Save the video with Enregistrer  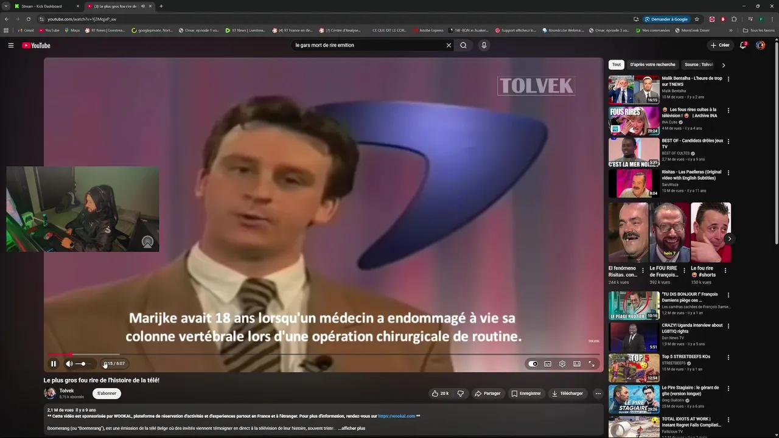526,394
